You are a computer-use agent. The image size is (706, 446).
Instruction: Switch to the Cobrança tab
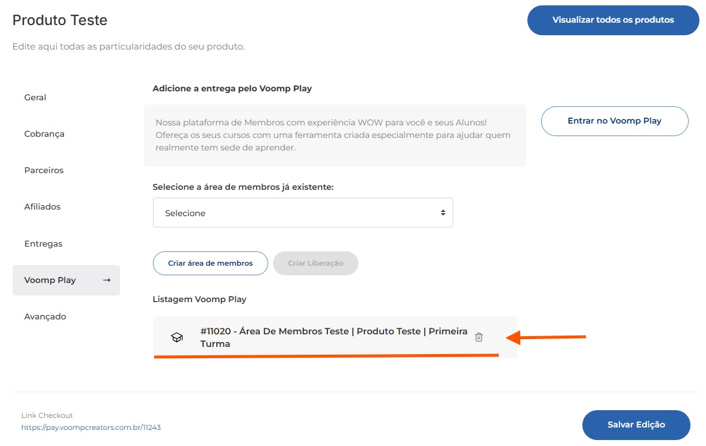pos(44,134)
